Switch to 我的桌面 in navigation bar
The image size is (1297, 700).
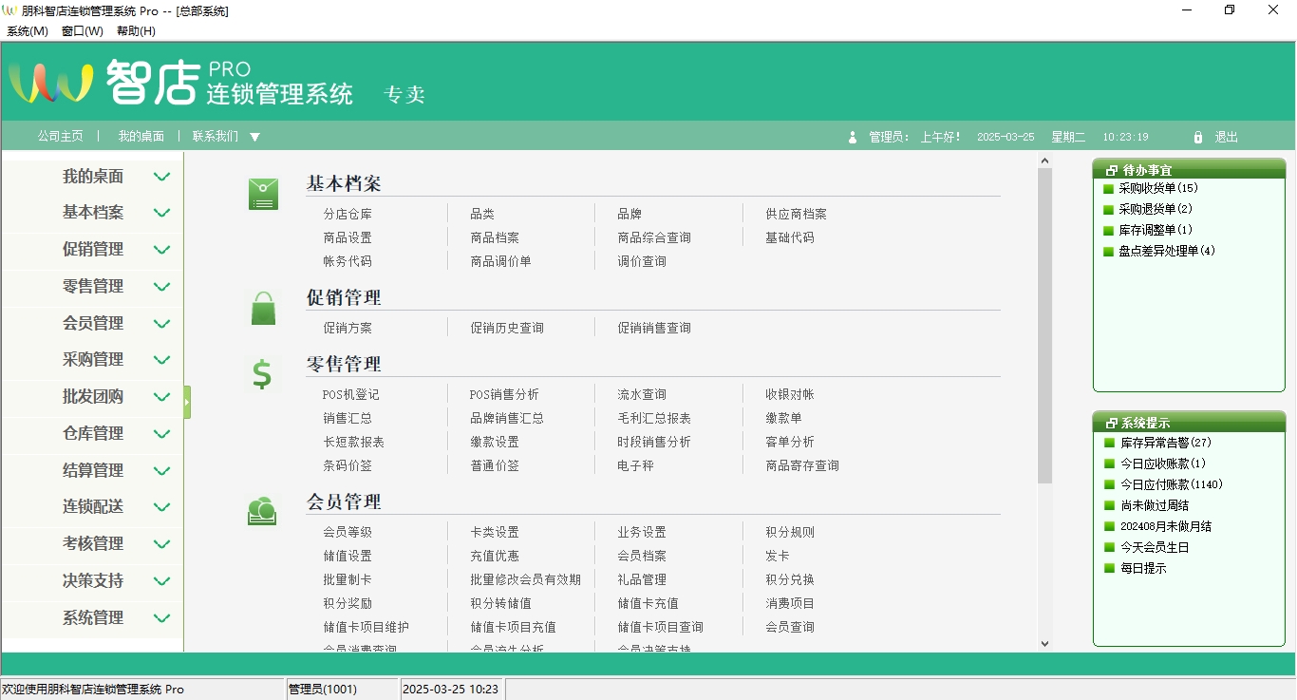click(x=141, y=137)
